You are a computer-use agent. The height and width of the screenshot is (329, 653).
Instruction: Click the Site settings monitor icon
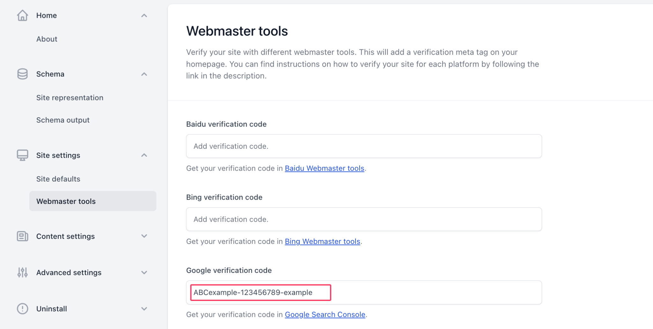click(x=22, y=155)
